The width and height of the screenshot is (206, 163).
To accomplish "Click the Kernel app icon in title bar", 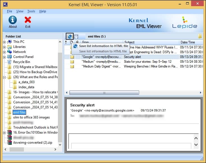I will [x=5, y=4].
